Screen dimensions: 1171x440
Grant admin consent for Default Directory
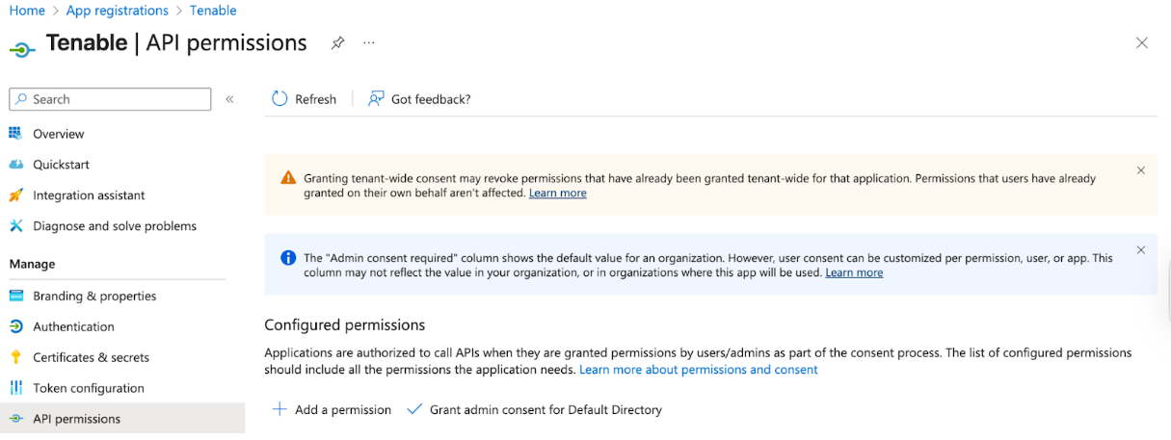[x=535, y=410]
